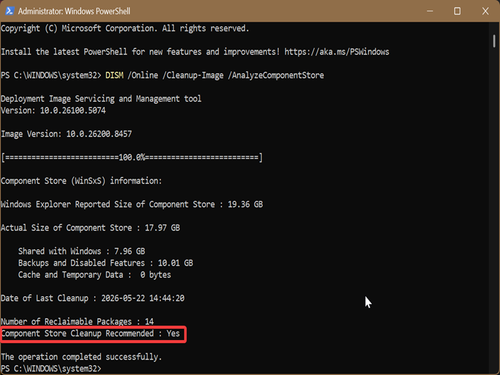Click the Copyright (C) Microsoft Corporation line

pyautogui.click(x=125, y=28)
